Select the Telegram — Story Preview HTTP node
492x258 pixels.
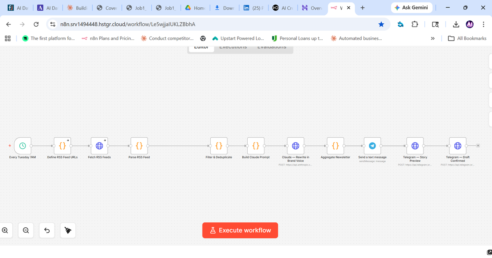pos(415,145)
